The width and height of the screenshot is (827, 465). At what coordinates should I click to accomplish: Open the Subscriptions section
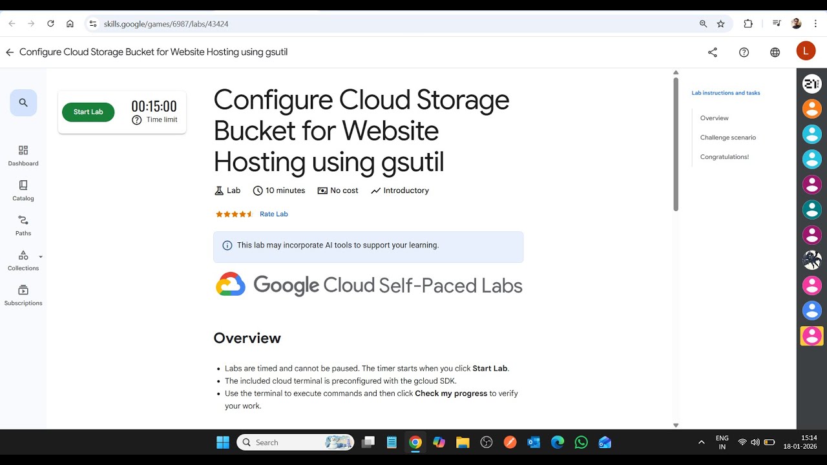pyautogui.click(x=23, y=295)
